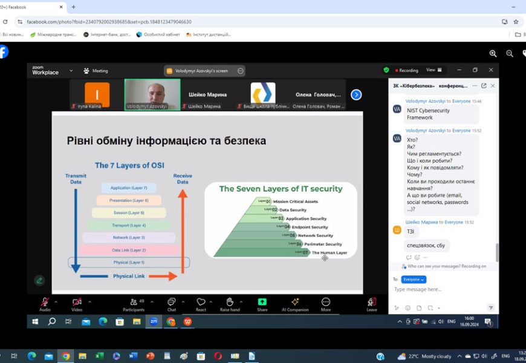Open the Zoom Workplace dropdown menu
The height and width of the screenshot is (363, 526).
pos(71,71)
